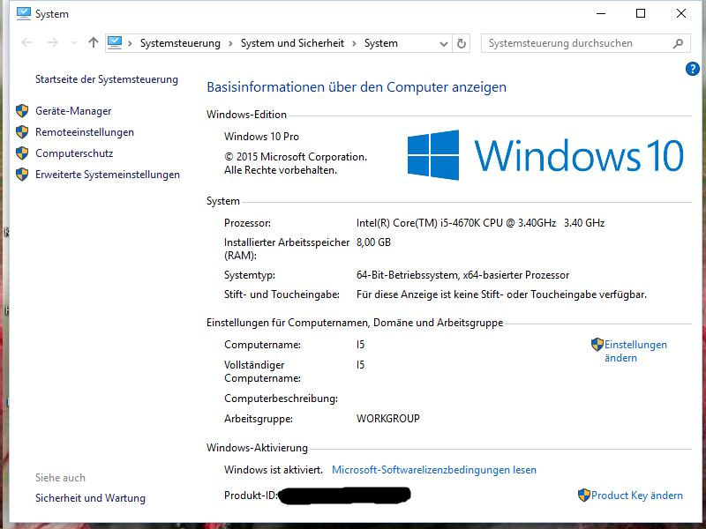The width and height of the screenshot is (706, 529).
Task: Click the forward navigation arrow
Action: tap(53, 43)
